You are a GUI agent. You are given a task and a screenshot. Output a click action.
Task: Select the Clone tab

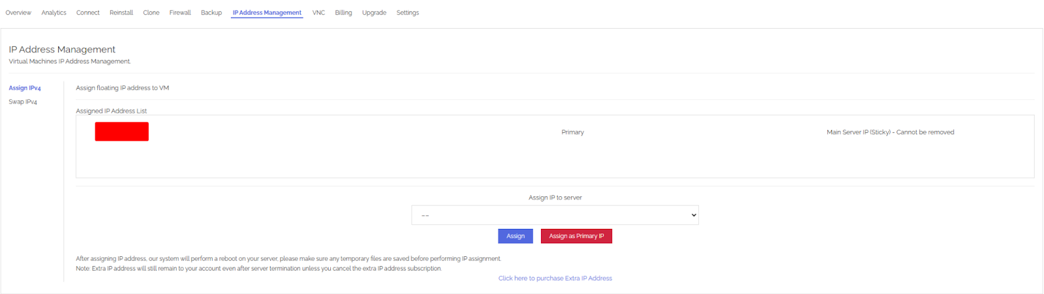click(151, 12)
